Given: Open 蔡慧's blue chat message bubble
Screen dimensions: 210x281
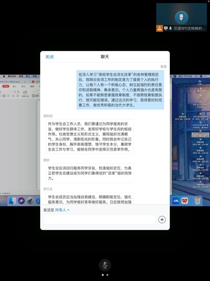Looking at the screenshot, I should pyautogui.click(x=120, y=90).
